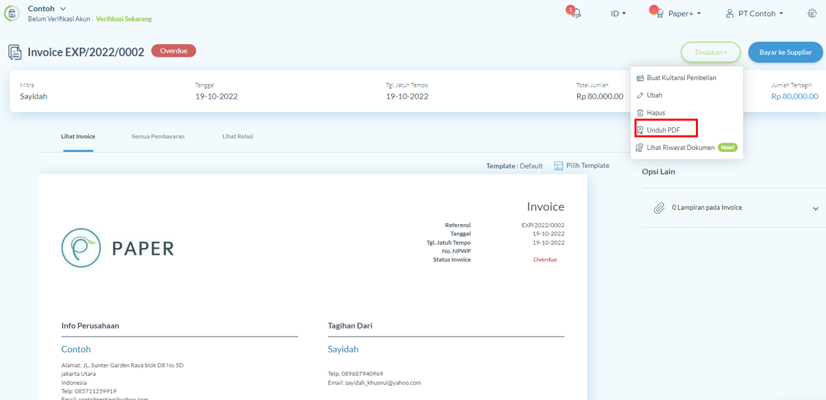
Task: Click the paperclip attachment icon
Action: [659, 208]
